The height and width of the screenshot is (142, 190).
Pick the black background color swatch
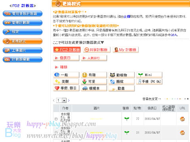(x=188, y=99)
